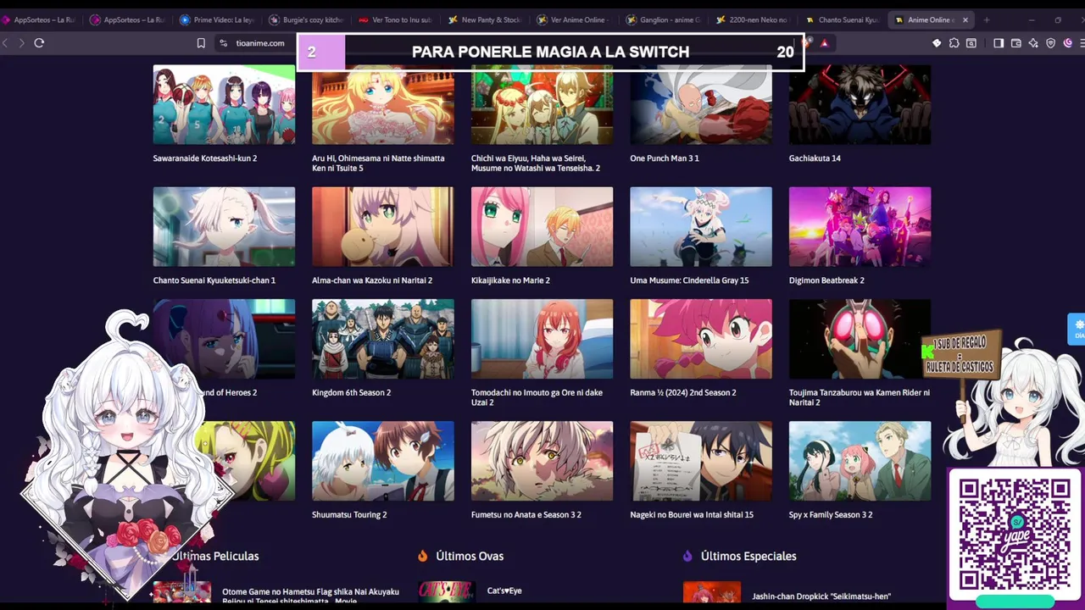This screenshot has width=1085, height=610.
Task: Open Digimon Beatbreak 2 thumbnail
Action: [860, 226]
